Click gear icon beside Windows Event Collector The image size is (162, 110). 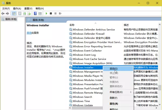(71, 51)
